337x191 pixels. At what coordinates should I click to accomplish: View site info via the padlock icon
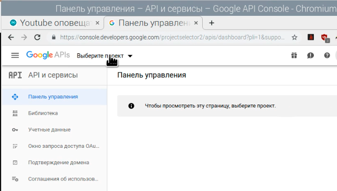click(x=54, y=37)
